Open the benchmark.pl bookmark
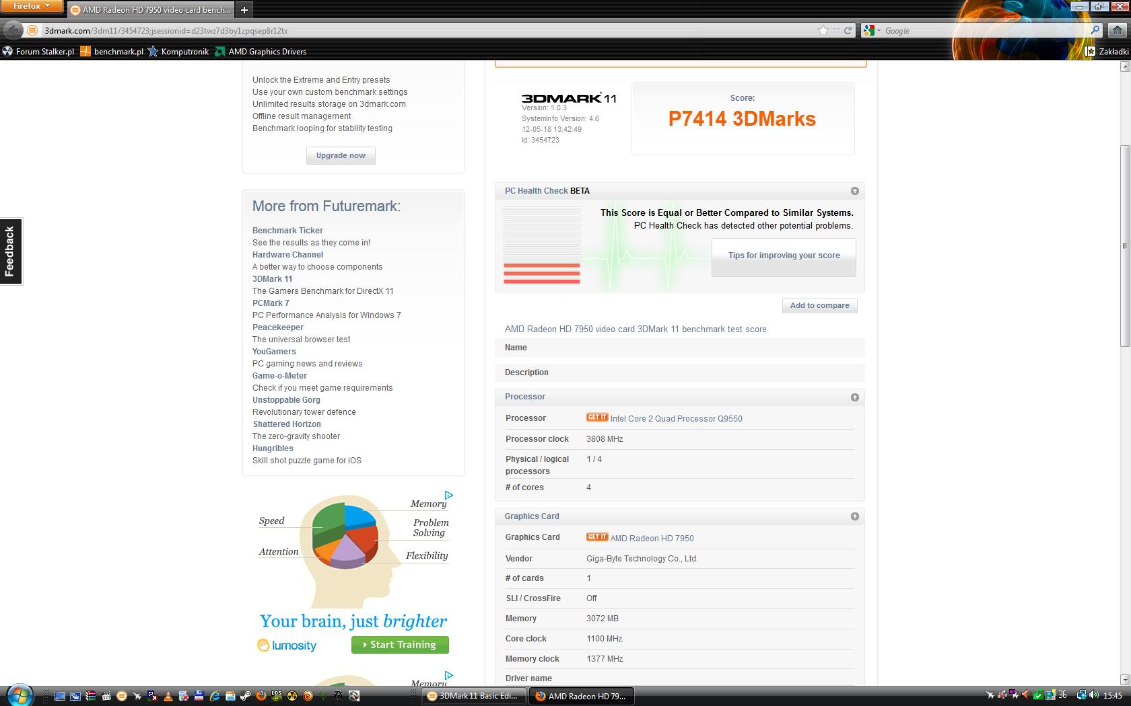 (112, 51)
